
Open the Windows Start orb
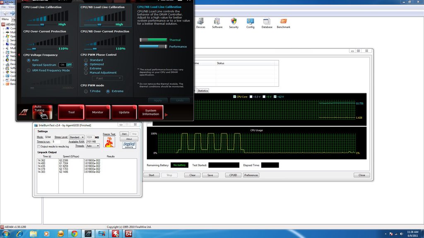(x=6, y=234)
